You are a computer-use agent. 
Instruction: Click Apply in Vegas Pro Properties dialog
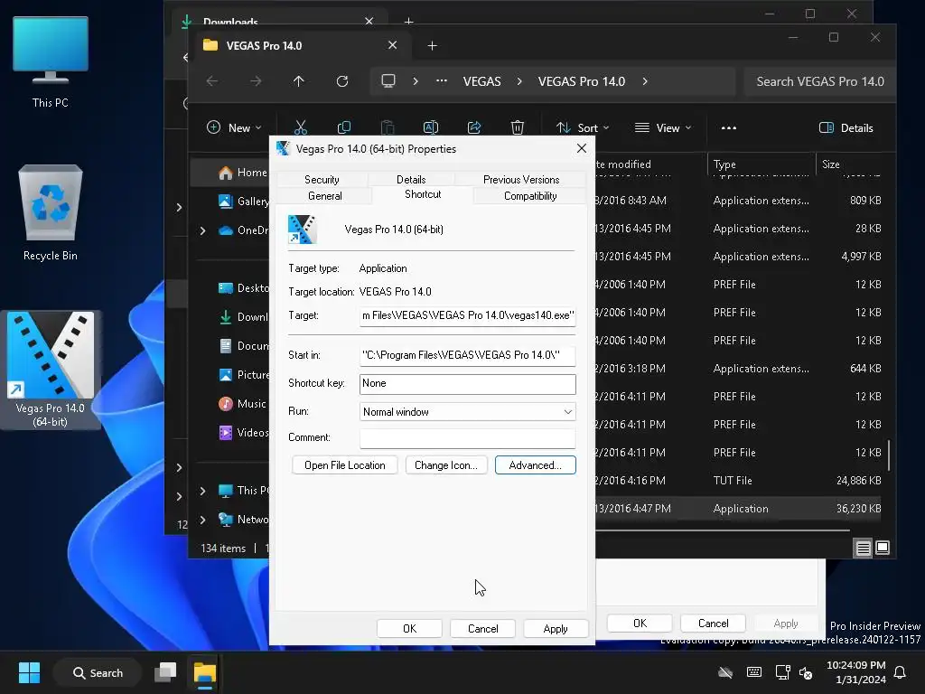(556, 629)
